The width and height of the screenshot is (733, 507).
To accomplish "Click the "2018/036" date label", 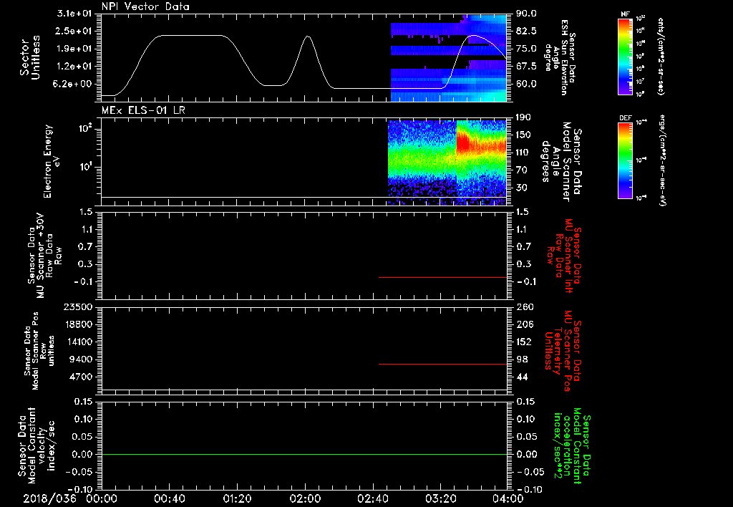I will (49, 498).
